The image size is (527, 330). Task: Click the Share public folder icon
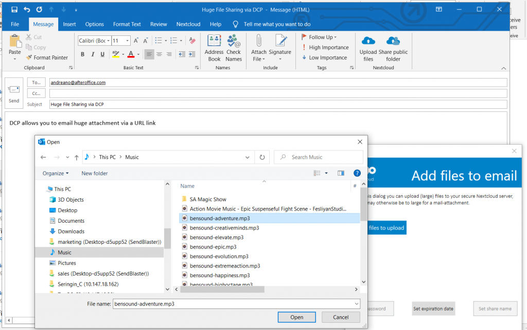pos(393,41)
